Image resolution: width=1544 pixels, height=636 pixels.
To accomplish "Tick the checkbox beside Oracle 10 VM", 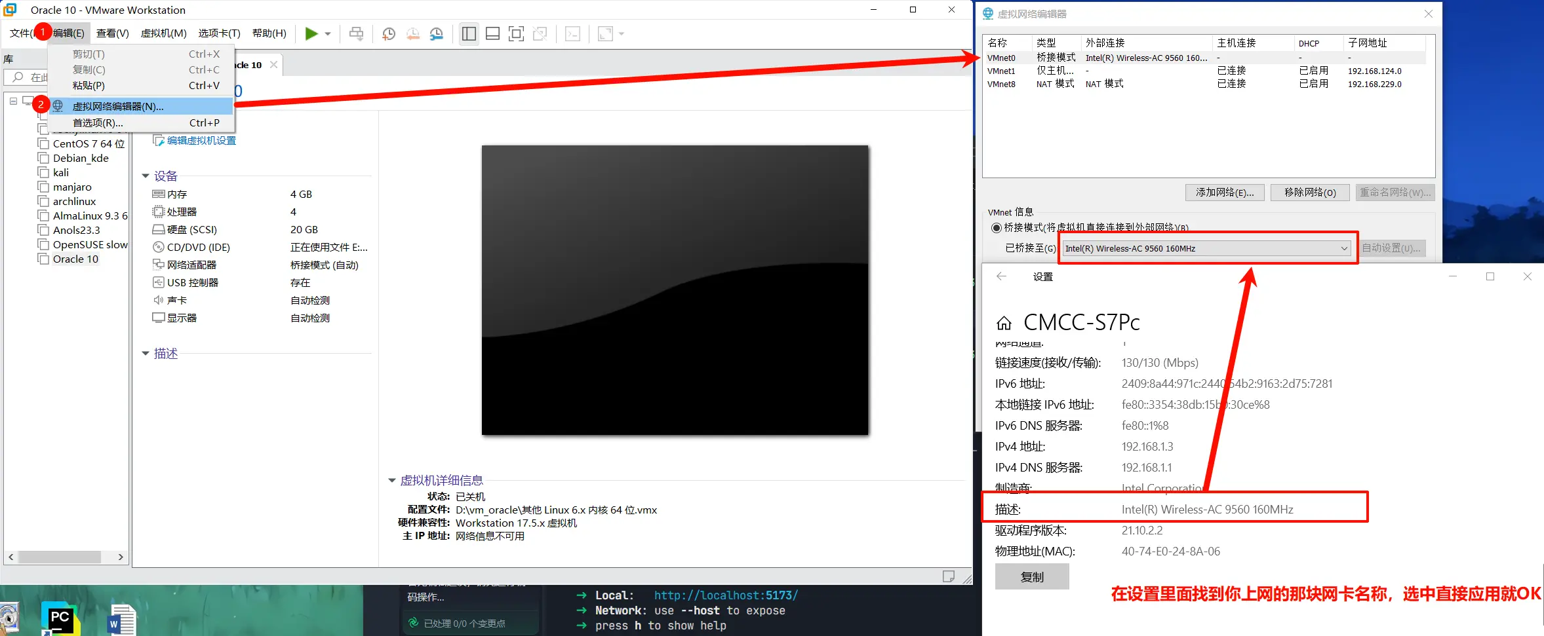I will [x=43, y=259].
